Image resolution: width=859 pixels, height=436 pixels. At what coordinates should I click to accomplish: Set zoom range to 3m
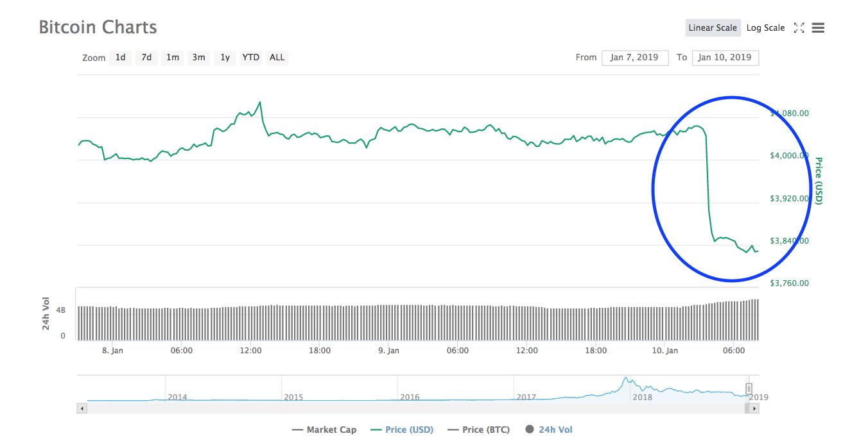199,58
